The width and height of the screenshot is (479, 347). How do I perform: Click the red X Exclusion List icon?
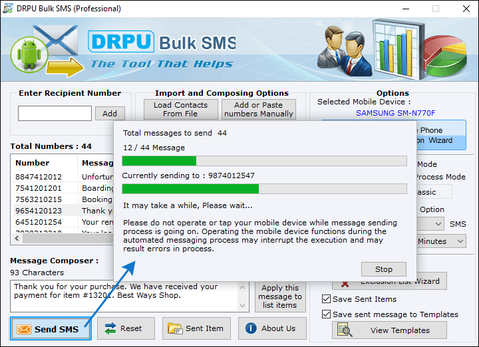pos(345,284)
